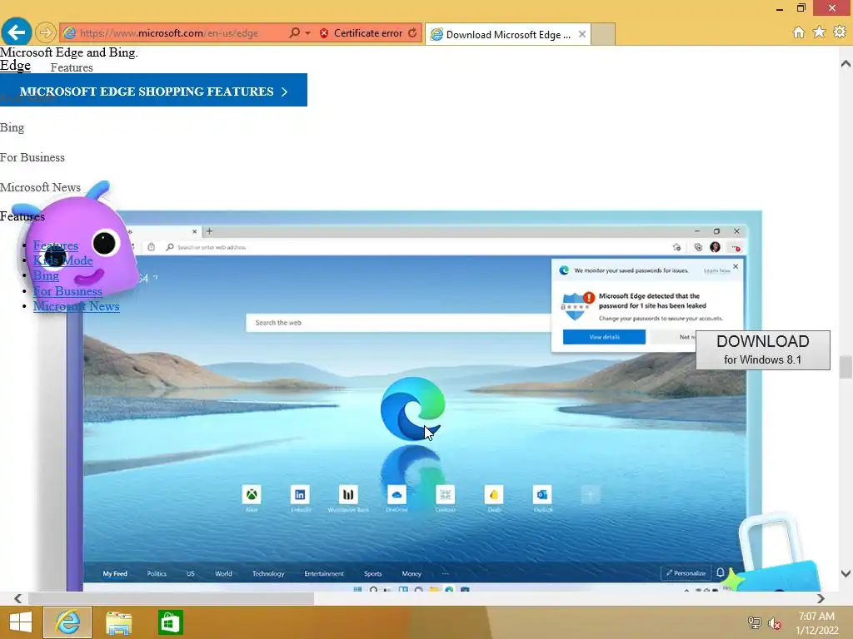
Task: Click the Features link in bullet list
Action: 56,245
